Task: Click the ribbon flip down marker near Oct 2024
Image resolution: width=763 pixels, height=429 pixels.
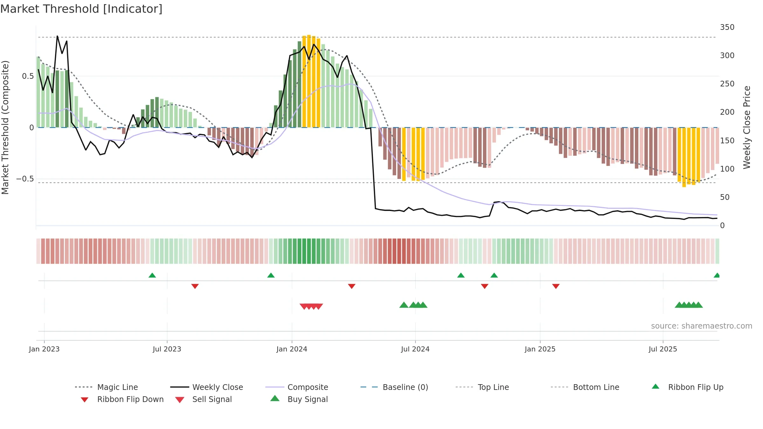Action: [x=485, y=286]
